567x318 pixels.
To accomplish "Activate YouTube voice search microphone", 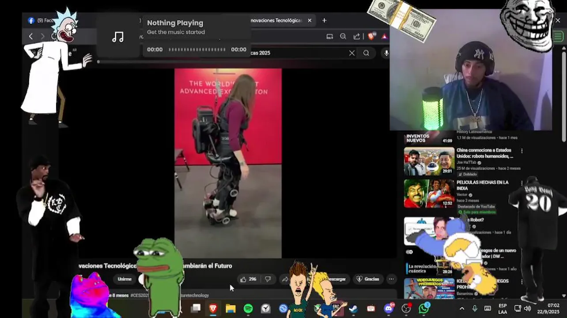I will tap(386, 53).
